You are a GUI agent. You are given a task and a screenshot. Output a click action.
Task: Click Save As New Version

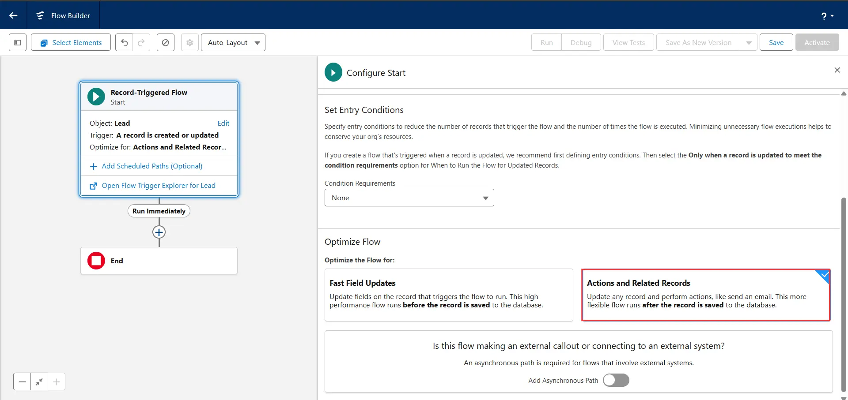pos(698,42)
